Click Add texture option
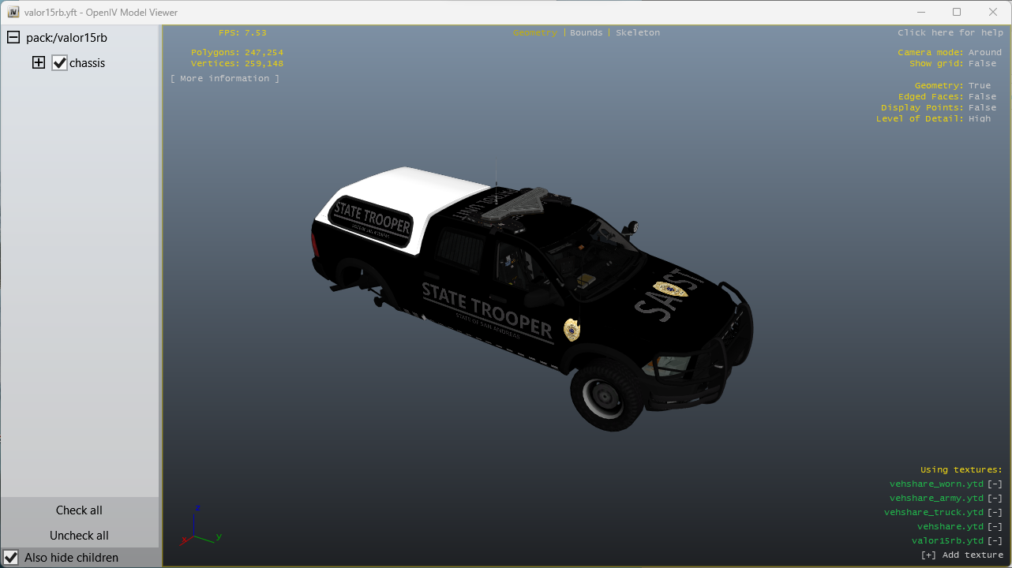 (961, 555)
